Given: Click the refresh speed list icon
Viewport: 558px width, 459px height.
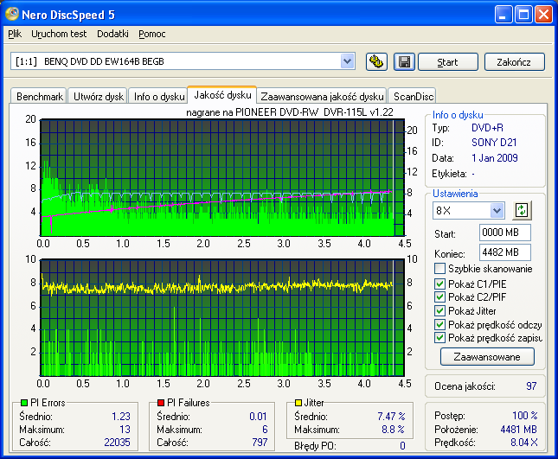Looking at the screenshot, I should pyautogui.click(x=522, y=210).
